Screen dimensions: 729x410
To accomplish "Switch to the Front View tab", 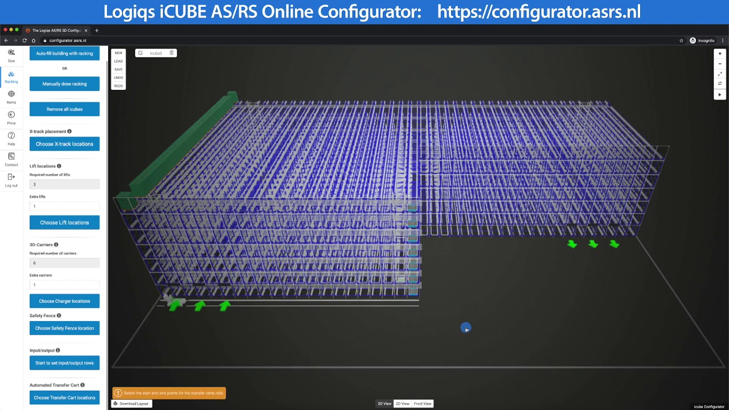I will 423,404.
